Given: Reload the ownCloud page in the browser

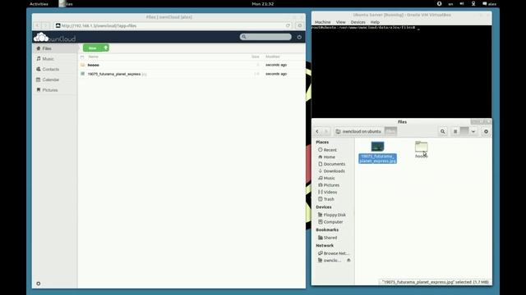Looking at the screenshot, I should click(288, 25).
